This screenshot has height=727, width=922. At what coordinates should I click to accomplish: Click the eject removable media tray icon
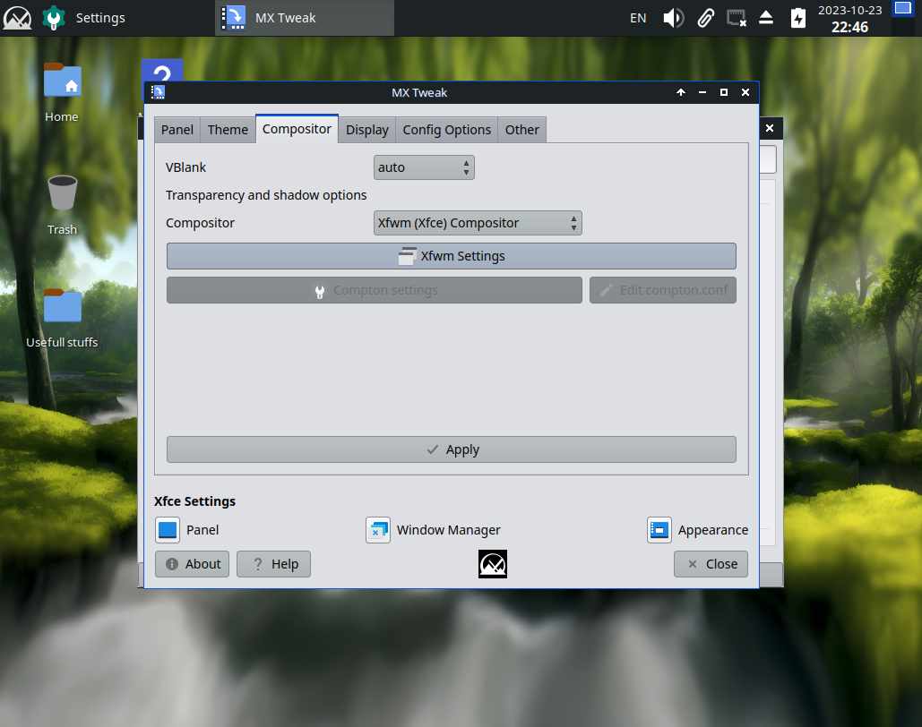pyautogui.click(x=765, y=18)
